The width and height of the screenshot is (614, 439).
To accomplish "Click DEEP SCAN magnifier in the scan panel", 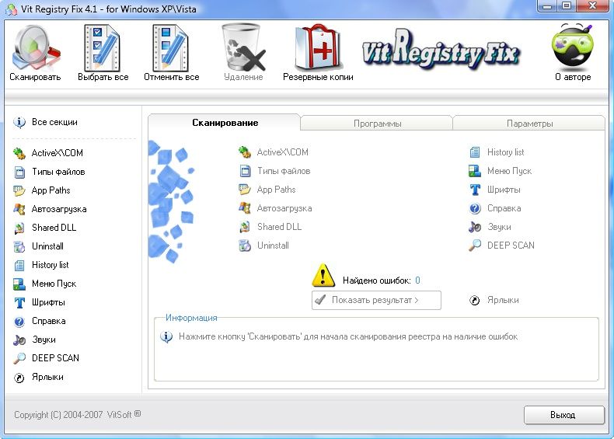I will point(475,246).
